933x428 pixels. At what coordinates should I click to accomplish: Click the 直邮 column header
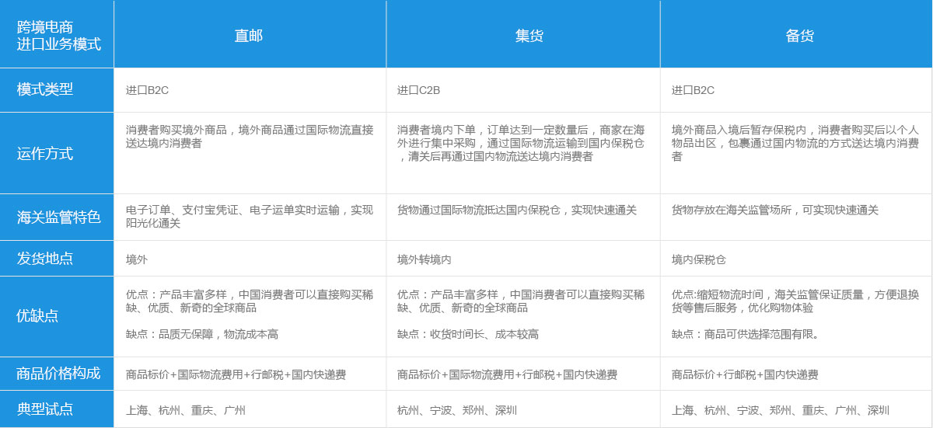[x=249, y=36]
